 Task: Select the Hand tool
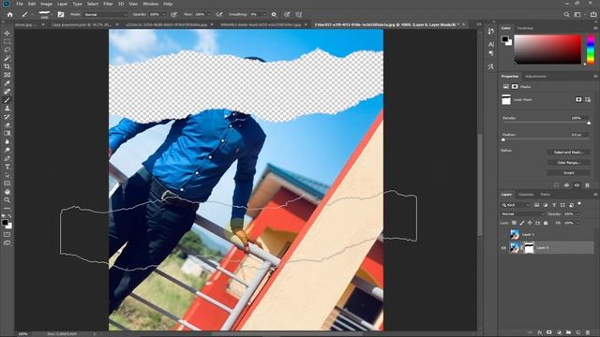pos(7,192)
